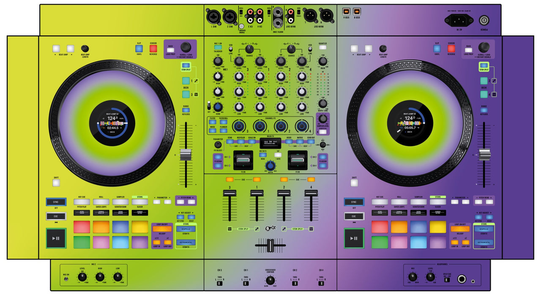This screenshot has height=295, width=541.
Task: Select STEMS pad mode on right deck
Action: point(438,202)
